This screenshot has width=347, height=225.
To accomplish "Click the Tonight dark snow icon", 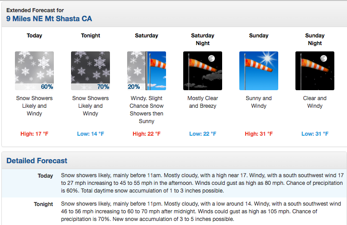I will 90,71.
